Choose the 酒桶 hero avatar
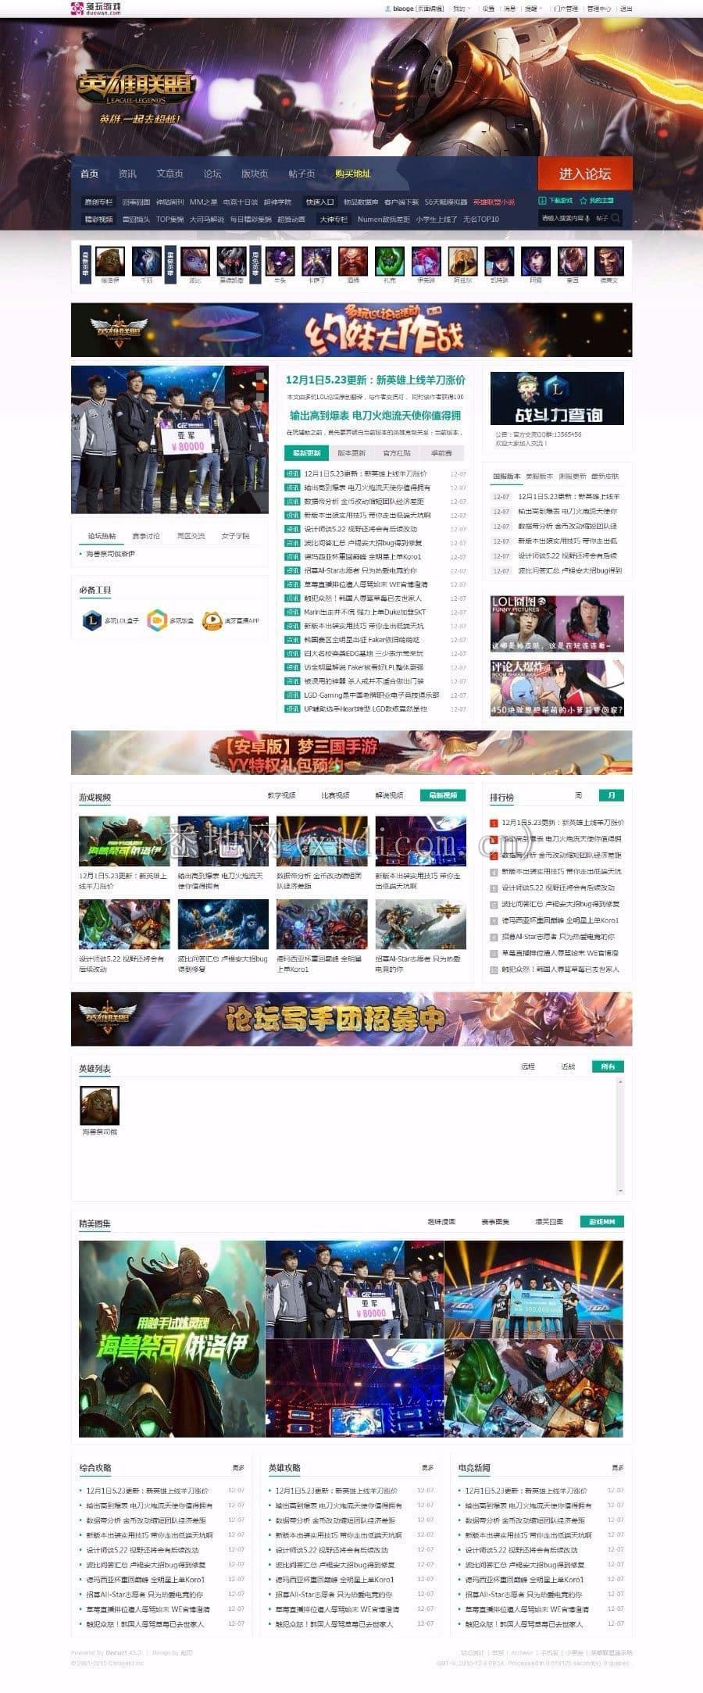The height and width of the screenshot is (1693, 703). tap(353, 261)
